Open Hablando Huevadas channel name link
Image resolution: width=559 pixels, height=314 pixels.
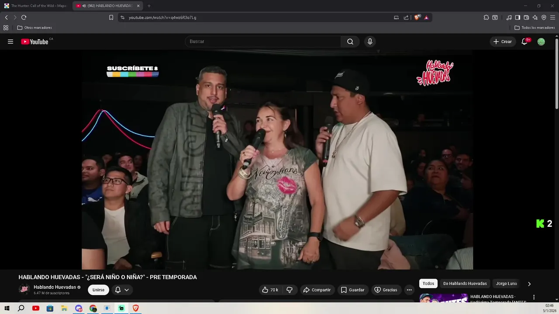point(55,287)
